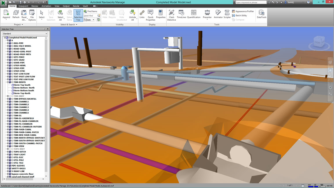Open the Vault ribbon tab

(85, 6)
